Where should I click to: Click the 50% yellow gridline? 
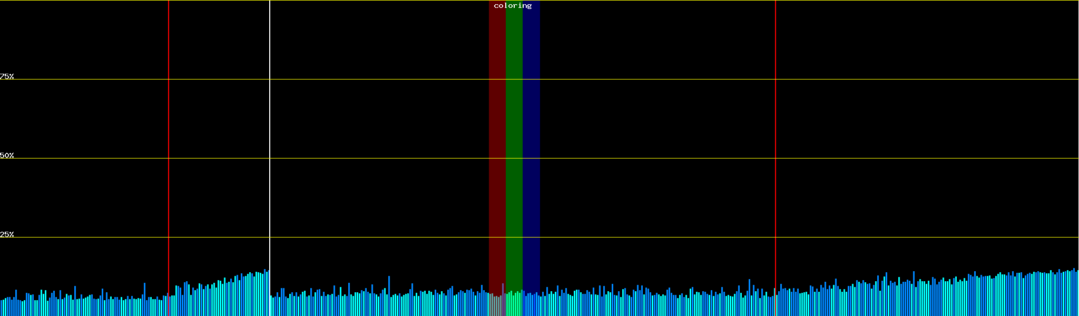[x=369, y=158]
